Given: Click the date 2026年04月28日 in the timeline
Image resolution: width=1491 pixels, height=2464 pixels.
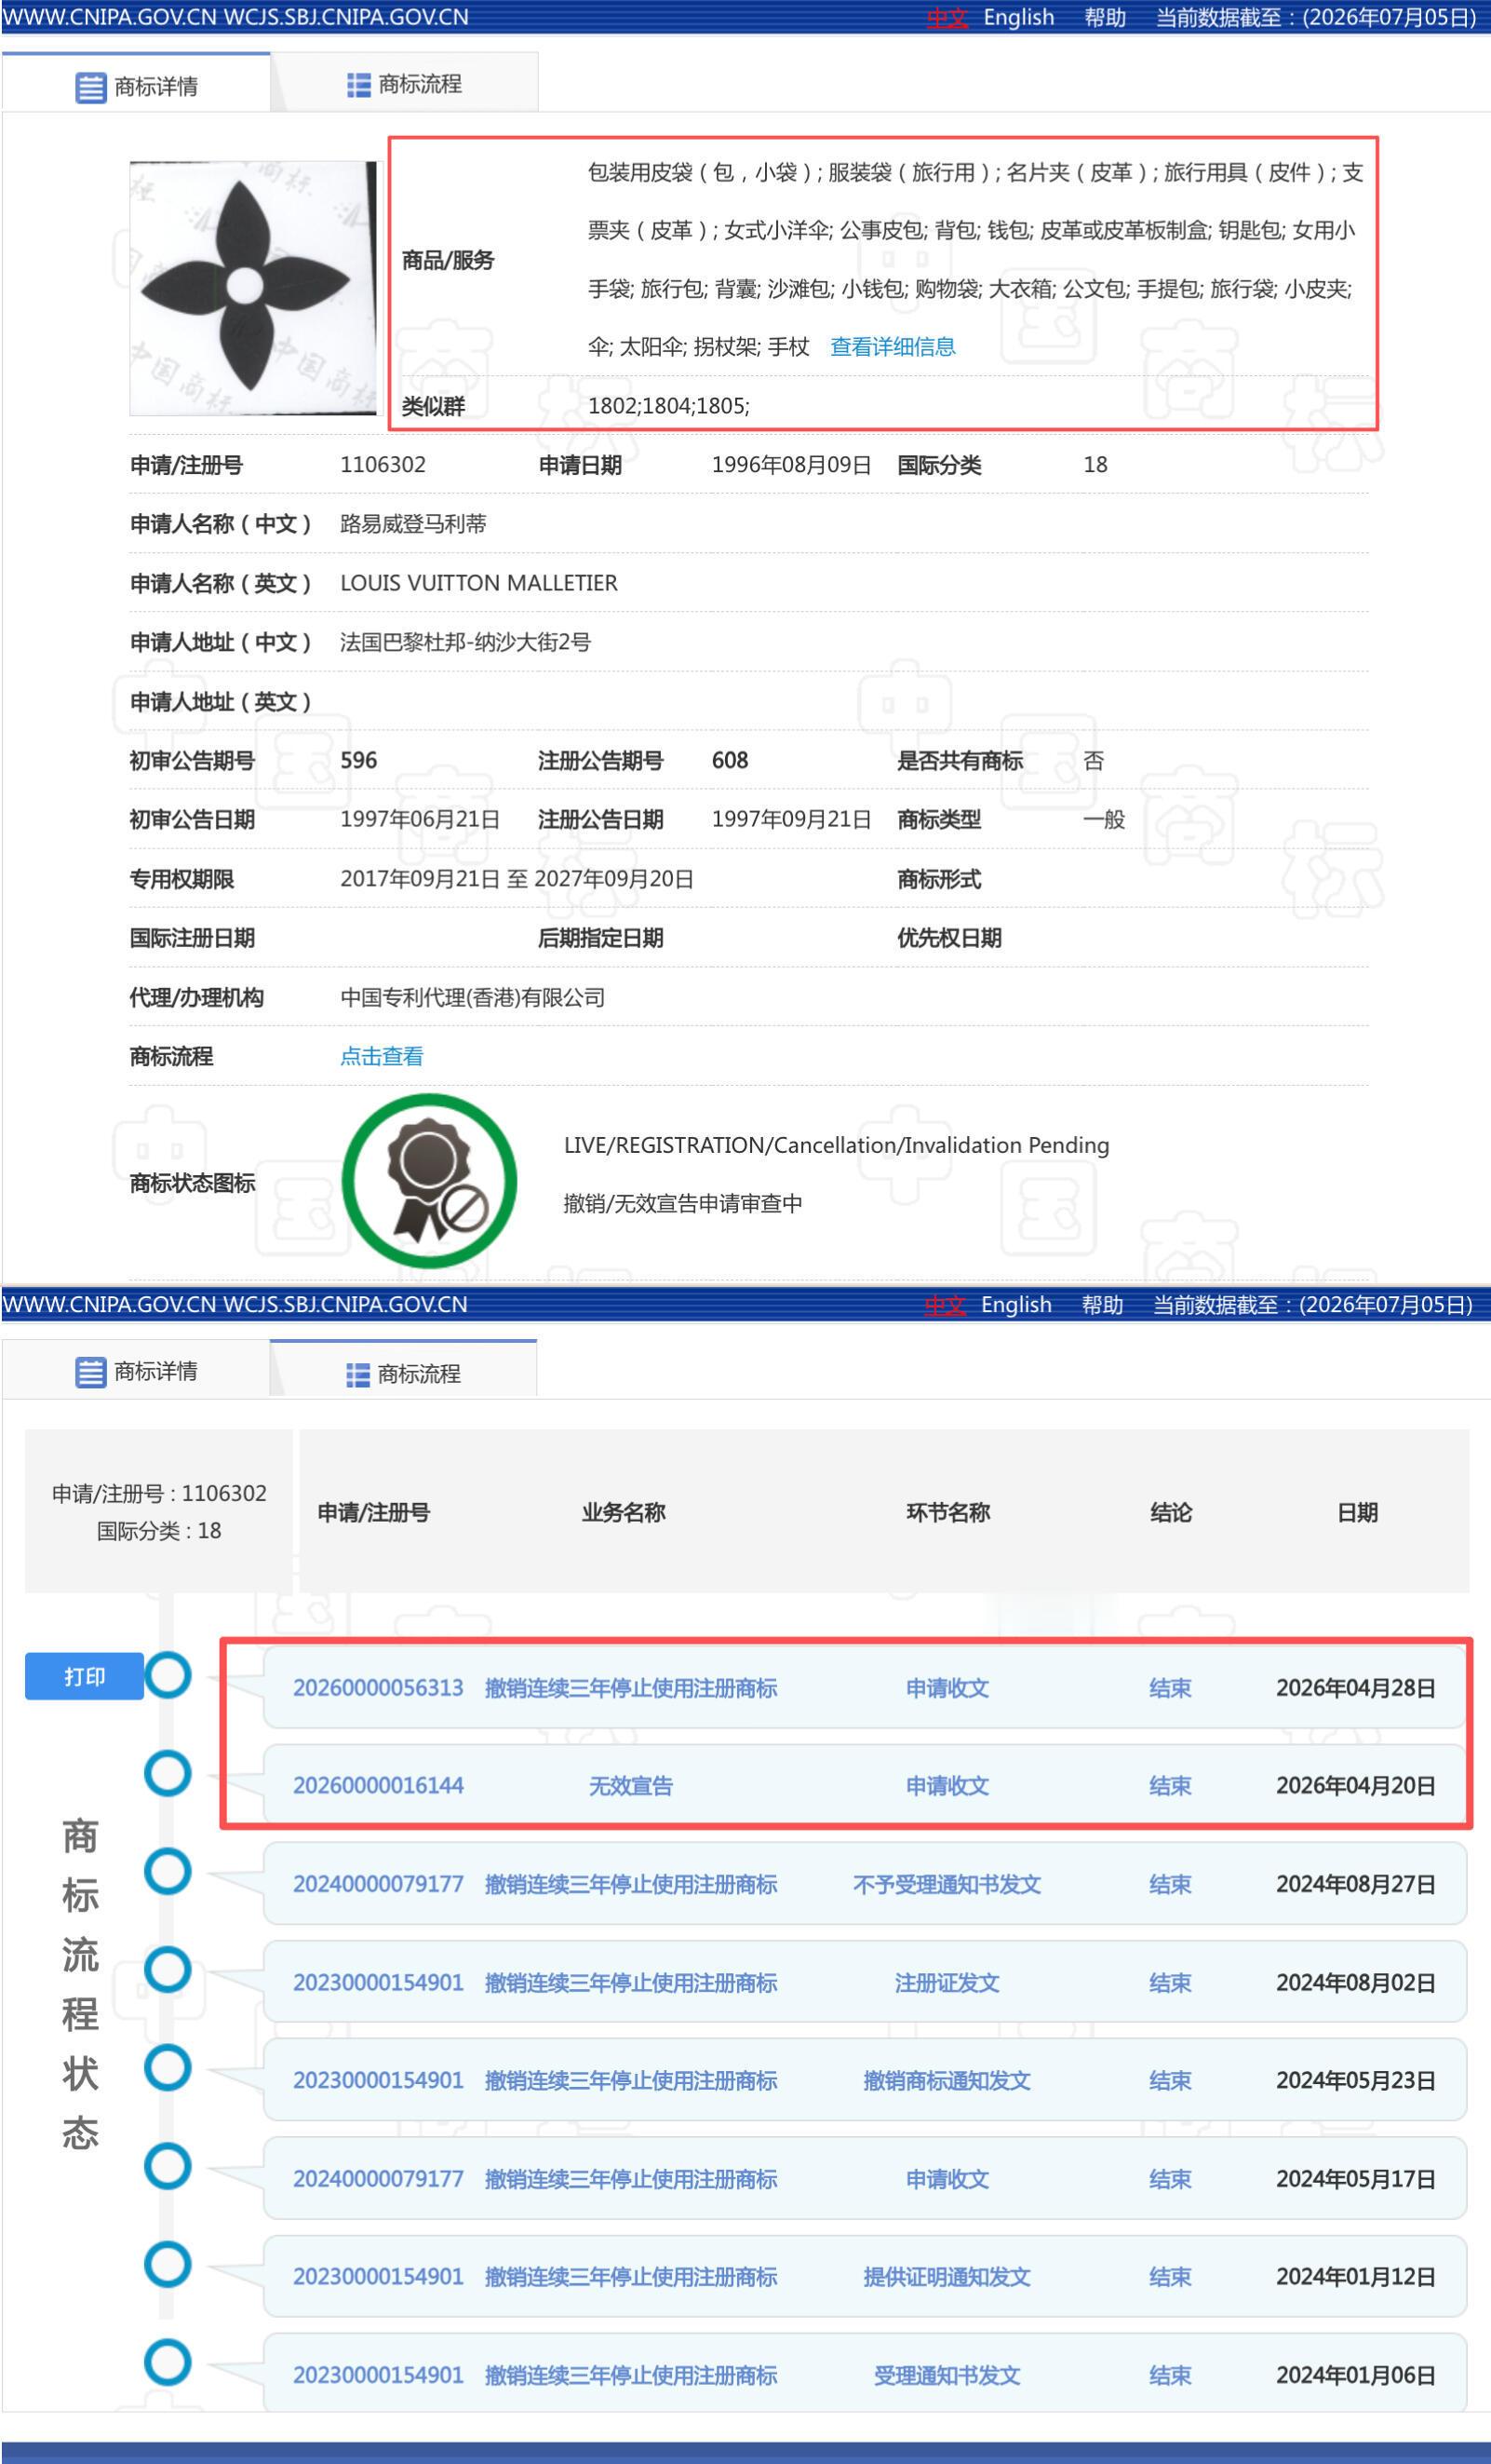Looking at the screenshot, I should [1355, 1688].
